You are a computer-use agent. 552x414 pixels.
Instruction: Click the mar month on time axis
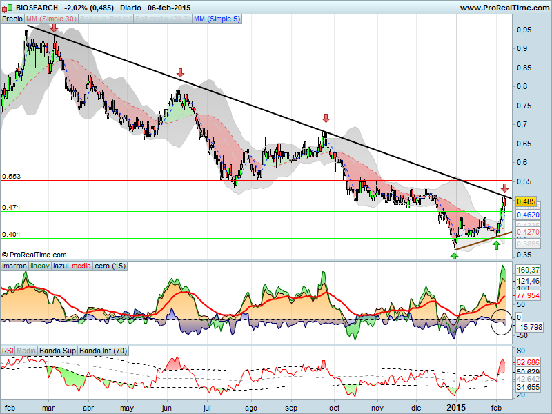(48, 408)
